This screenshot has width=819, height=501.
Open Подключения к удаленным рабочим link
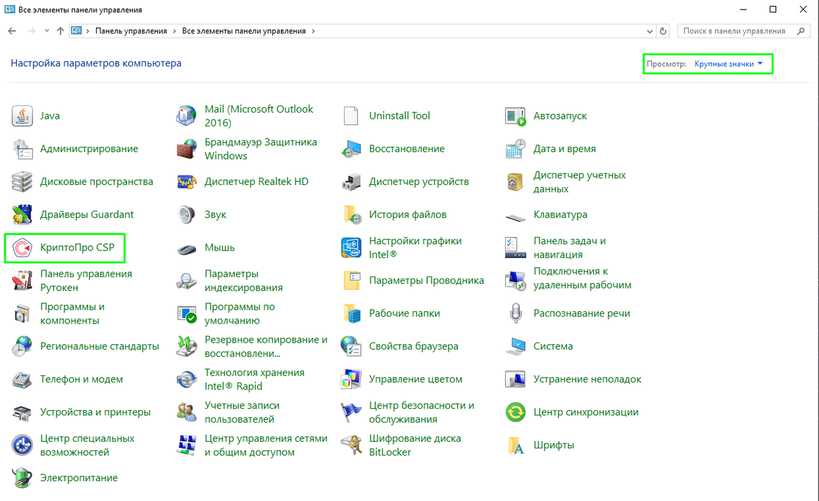tap(583, 278)
